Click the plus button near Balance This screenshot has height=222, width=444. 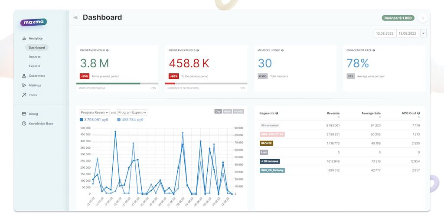coord(423,18)
